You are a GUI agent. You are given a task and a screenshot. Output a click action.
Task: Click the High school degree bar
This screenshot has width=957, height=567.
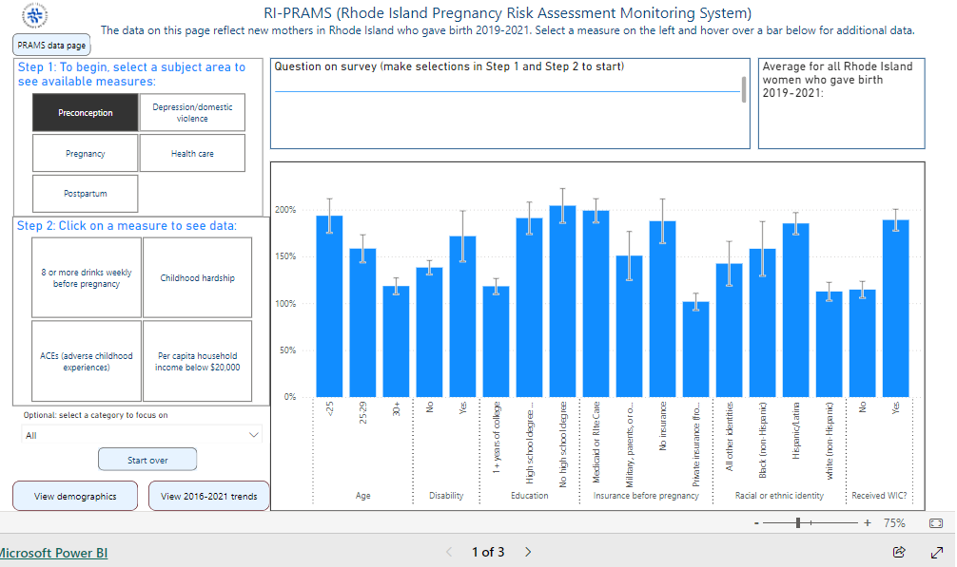coord(529,308)
